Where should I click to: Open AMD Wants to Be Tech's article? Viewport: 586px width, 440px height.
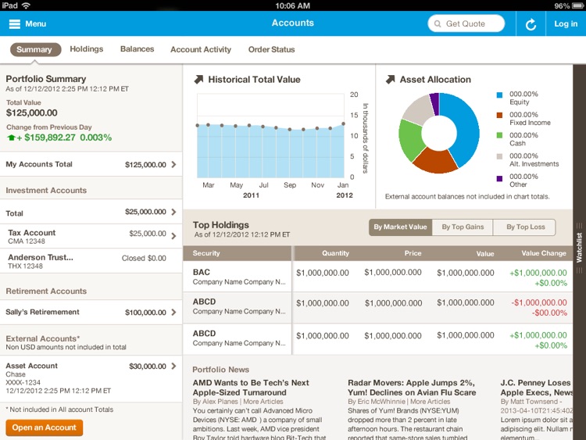click(251, 388)
